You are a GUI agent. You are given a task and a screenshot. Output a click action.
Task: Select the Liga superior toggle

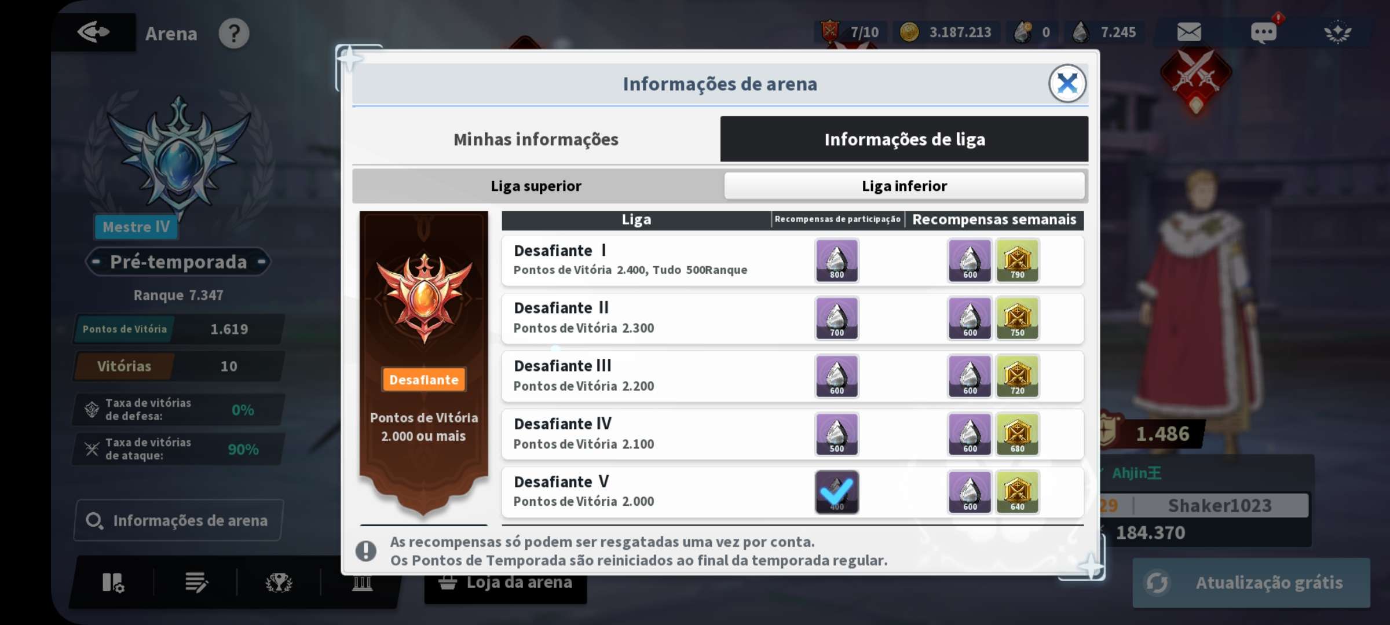tap(536, 186)
